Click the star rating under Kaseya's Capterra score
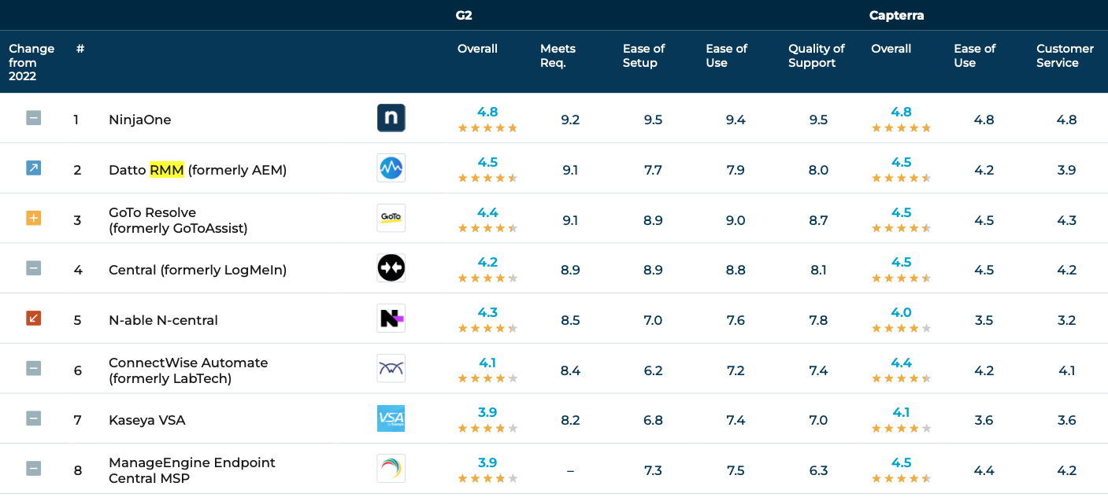This screenshot has width=1108, height=501. pyautogui.click(x=901, y=429)
